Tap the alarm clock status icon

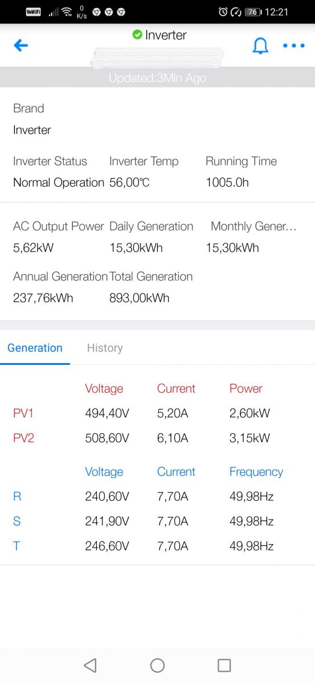(x=223, y=12)
